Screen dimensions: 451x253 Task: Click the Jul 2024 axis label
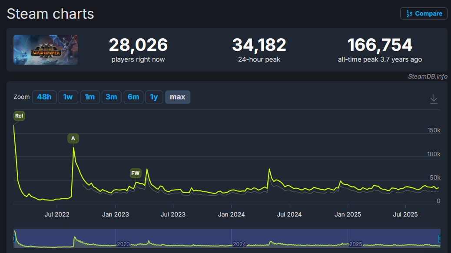[289, 214]
